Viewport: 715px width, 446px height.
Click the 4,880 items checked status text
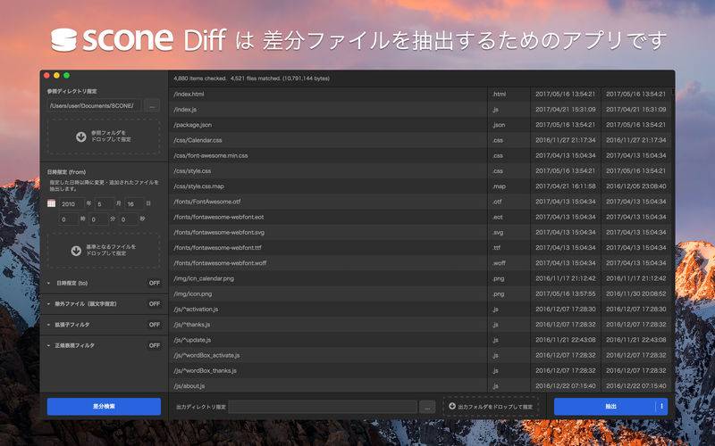click(199, 78)
